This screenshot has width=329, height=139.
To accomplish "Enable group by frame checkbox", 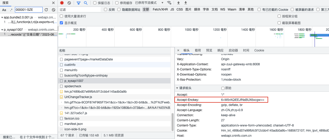I will 279,16.
